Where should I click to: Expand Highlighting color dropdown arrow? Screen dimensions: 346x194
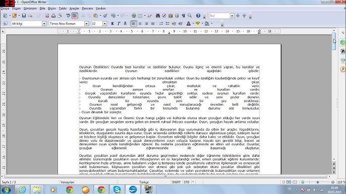202,24
